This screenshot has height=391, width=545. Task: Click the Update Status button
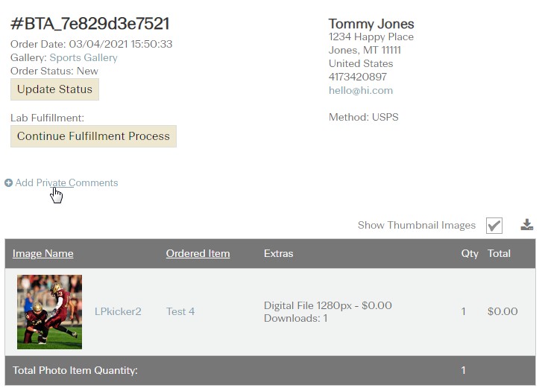(54, 89)
